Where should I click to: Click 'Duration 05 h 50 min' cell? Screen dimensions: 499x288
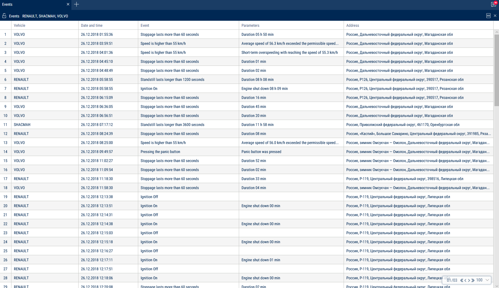pos(291,34)
